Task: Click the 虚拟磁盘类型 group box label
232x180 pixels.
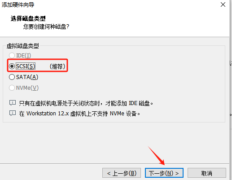Action: (x=23, y=46)
